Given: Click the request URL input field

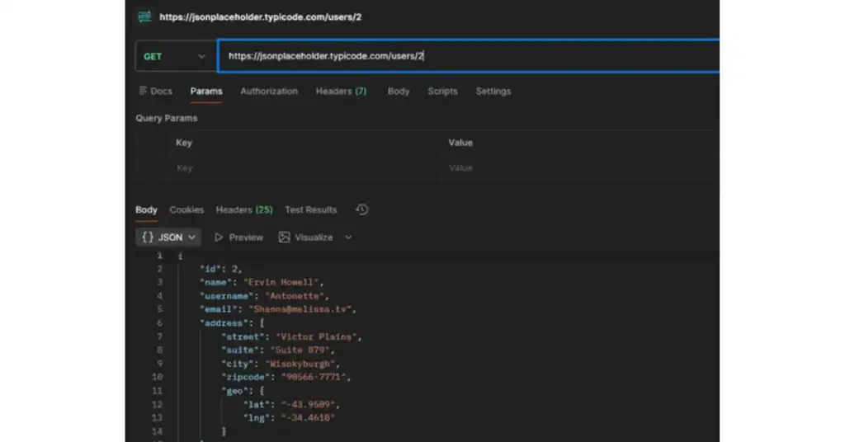Looking at the screenshot, I should coord(469,56).
